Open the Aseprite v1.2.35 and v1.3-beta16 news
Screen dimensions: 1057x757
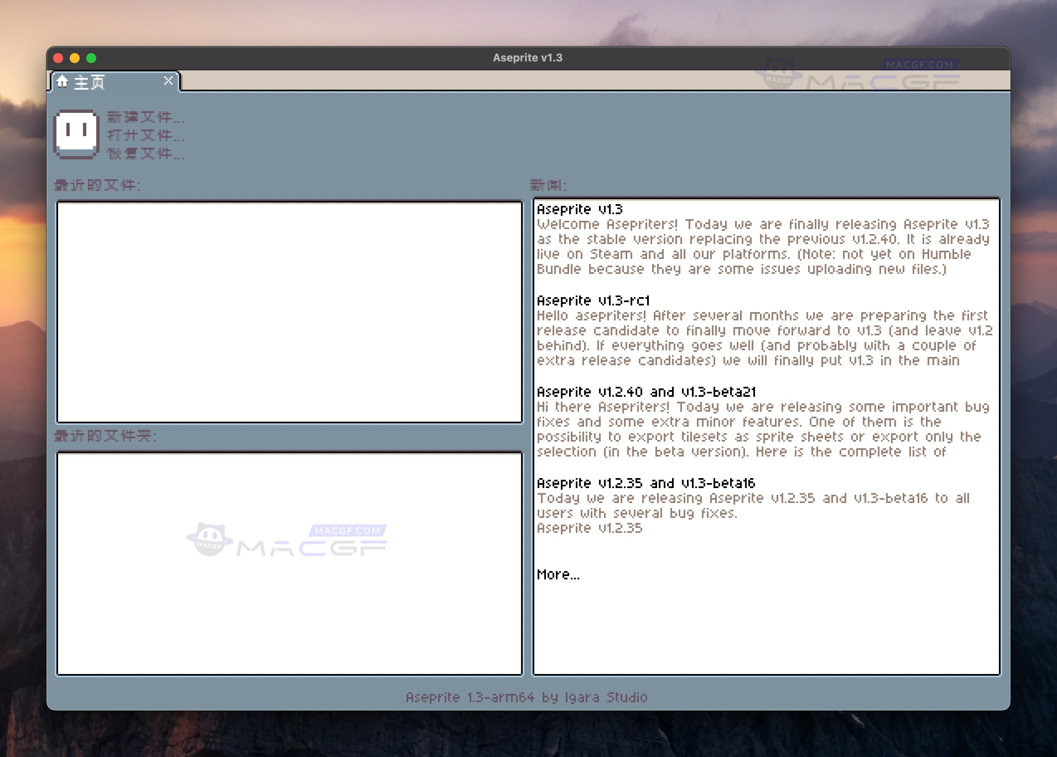(647, 483)
